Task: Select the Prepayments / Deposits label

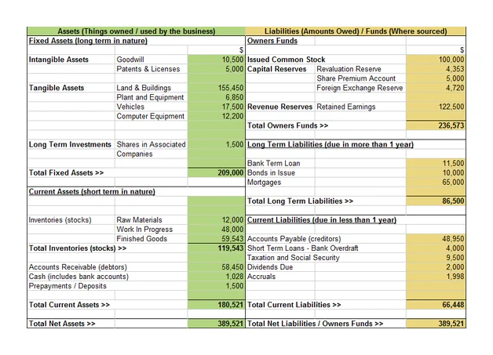Action: pyautogui.click(x=68, y=286)
